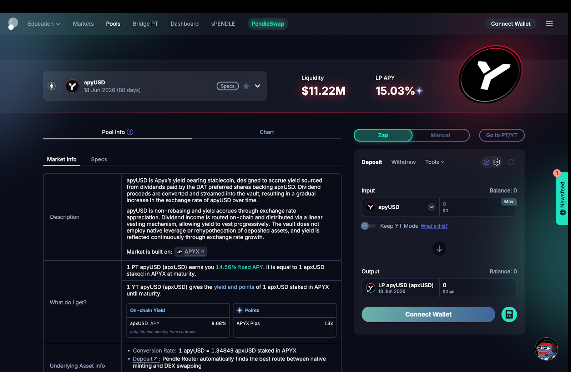Viewport: 571px width, 372px height.
Task: Click the "15.03%" LP APY value
Action: click(395, 91)
